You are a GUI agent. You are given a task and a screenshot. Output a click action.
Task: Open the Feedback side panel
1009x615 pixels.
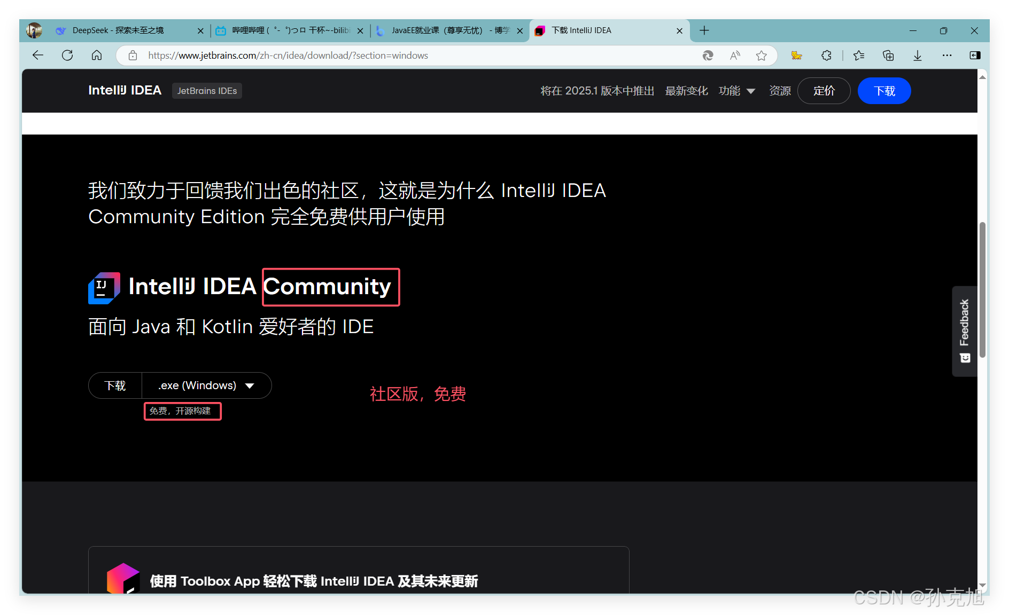point(965,331)
